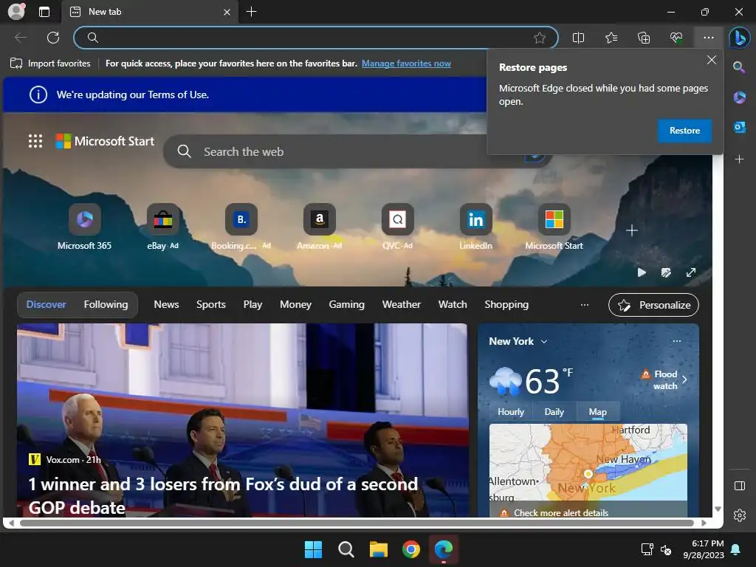Open Microsoft 365 in sidebar

739,97
